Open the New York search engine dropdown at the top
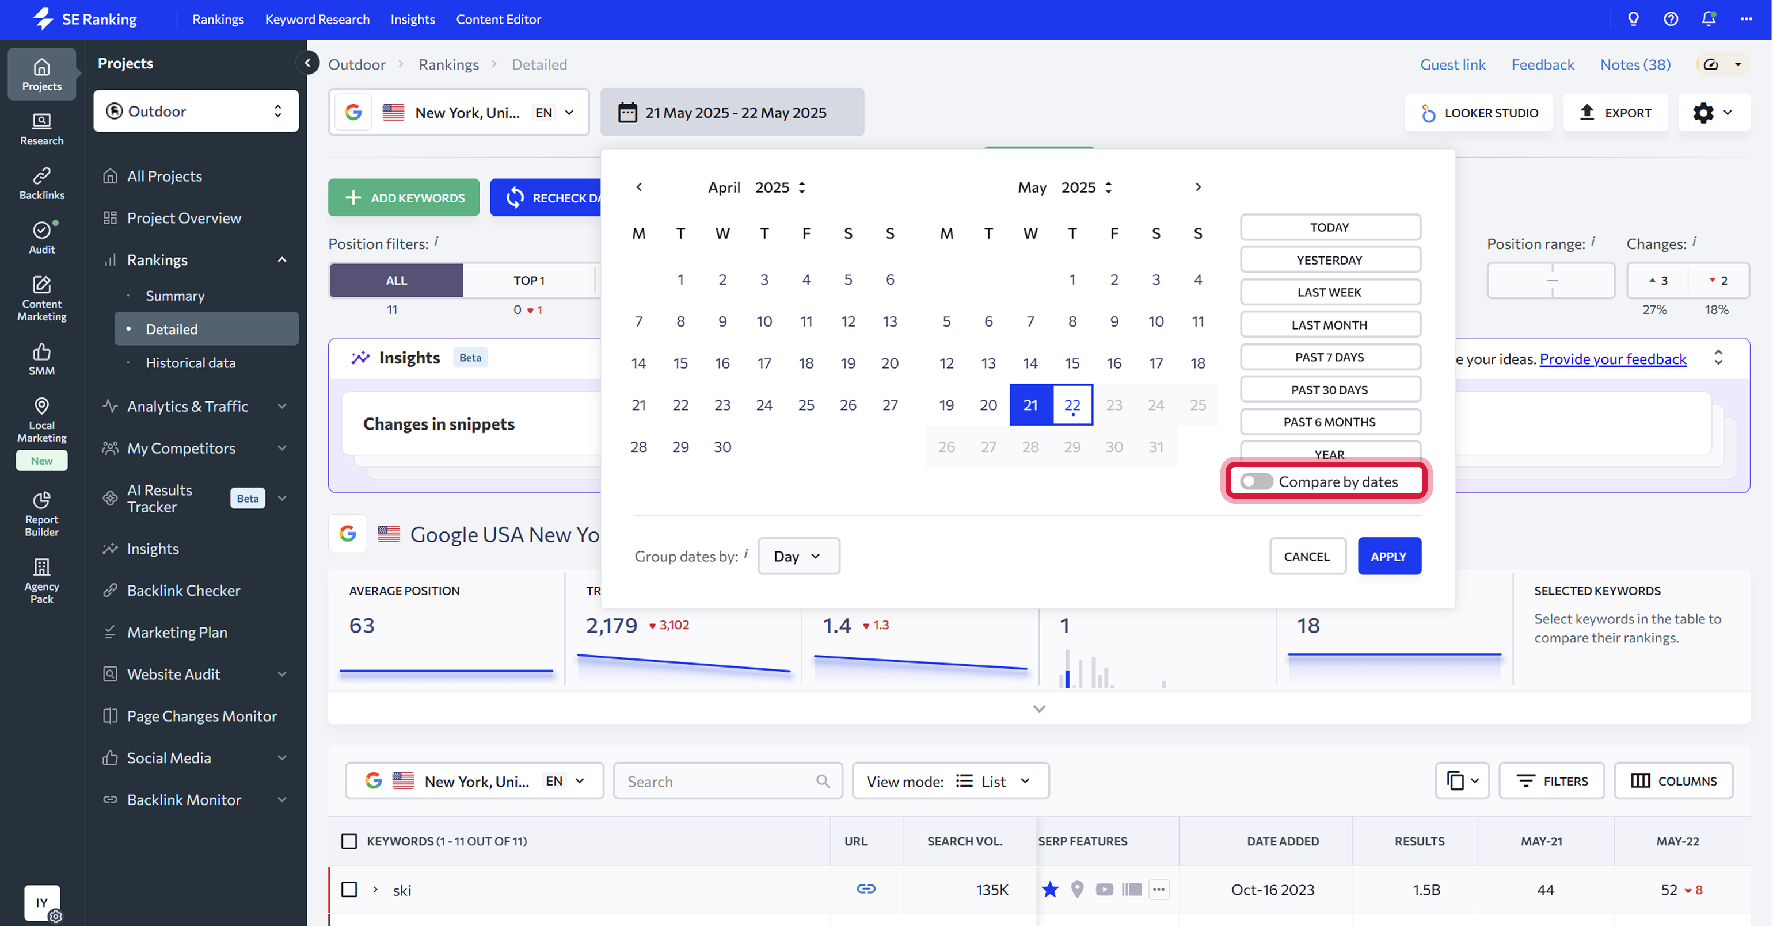The image size is (1773, 927). [x=459, y=112]
